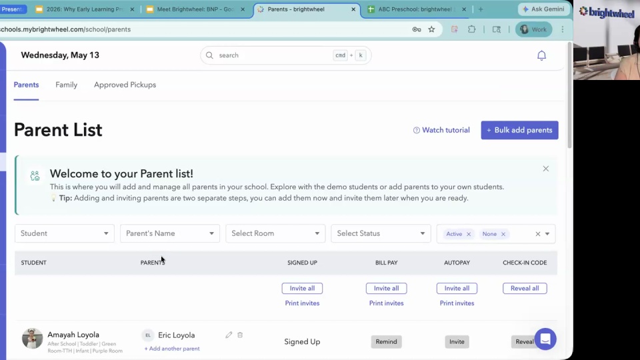Open the Student filter dropdown
This screenshot has height=360, width=640.
pos(65,233)
